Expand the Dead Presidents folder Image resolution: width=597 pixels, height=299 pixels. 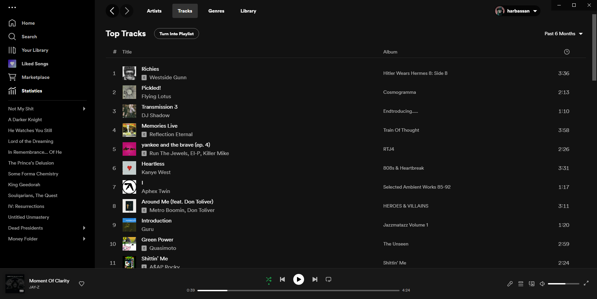click(84, 228)
